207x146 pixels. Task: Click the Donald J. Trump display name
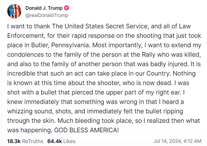click(x=44, y=8)
